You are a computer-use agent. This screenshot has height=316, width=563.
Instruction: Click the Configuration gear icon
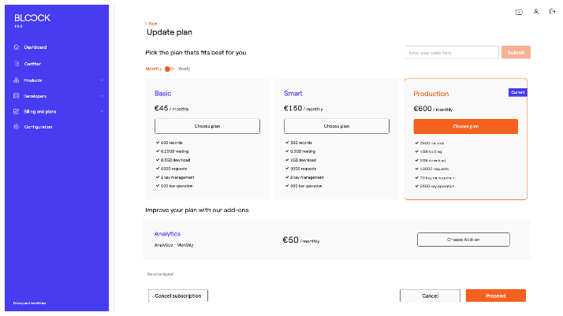tap(17, 127)
